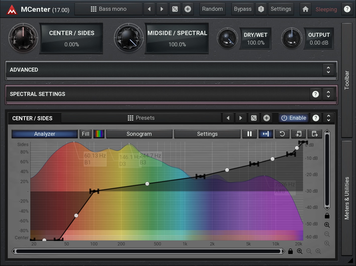Open help for Spectral Settings
The image size is (356, 266).
tap(315, 94)
